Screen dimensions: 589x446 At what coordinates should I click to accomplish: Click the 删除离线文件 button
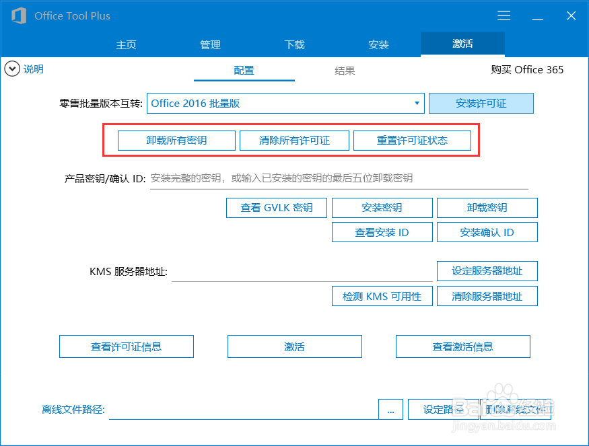516,409
